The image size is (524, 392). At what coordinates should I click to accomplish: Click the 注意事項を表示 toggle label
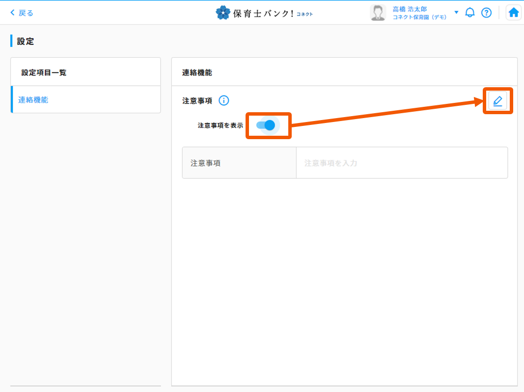click(x=220, y=125)
